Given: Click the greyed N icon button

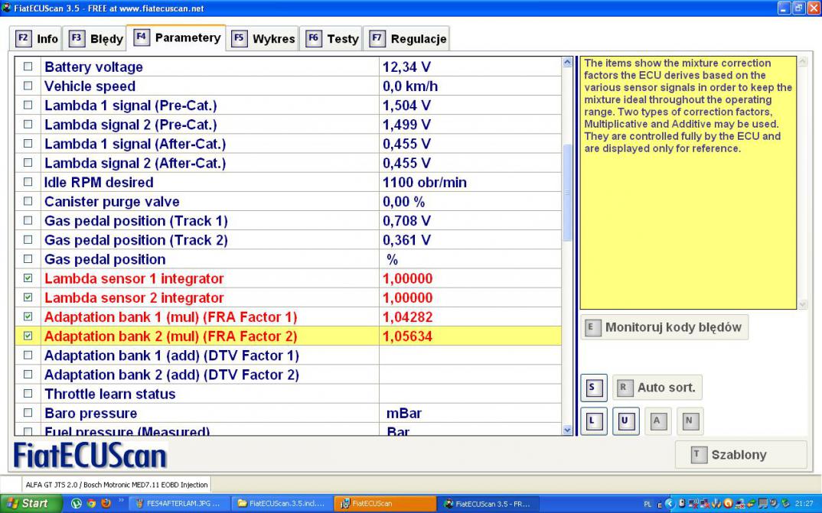Looking at the screenshot, I should pyautogui.click(x=689, y=420).
